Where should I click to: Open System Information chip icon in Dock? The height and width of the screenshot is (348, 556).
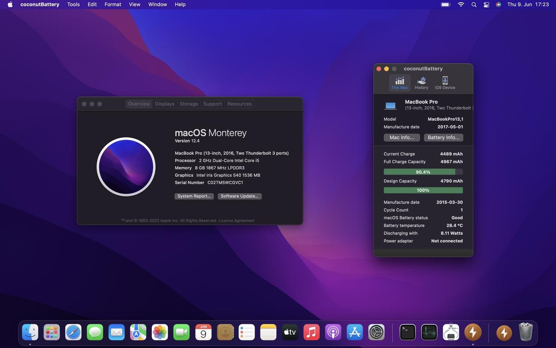pos(451,332)
